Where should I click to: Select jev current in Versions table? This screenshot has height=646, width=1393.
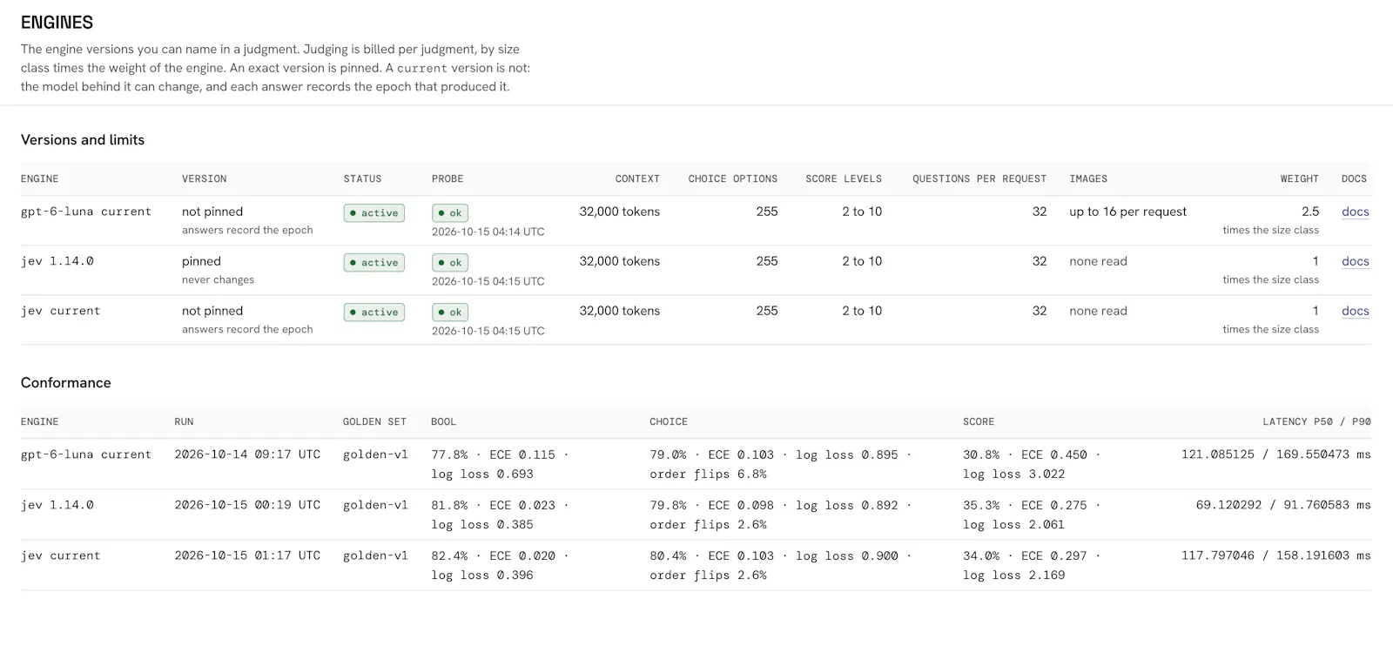tap(61, 311)
